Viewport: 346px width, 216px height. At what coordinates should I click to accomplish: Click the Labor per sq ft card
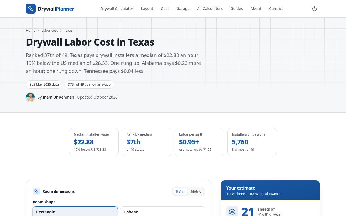pyautogui.click(x=199, y=142)
